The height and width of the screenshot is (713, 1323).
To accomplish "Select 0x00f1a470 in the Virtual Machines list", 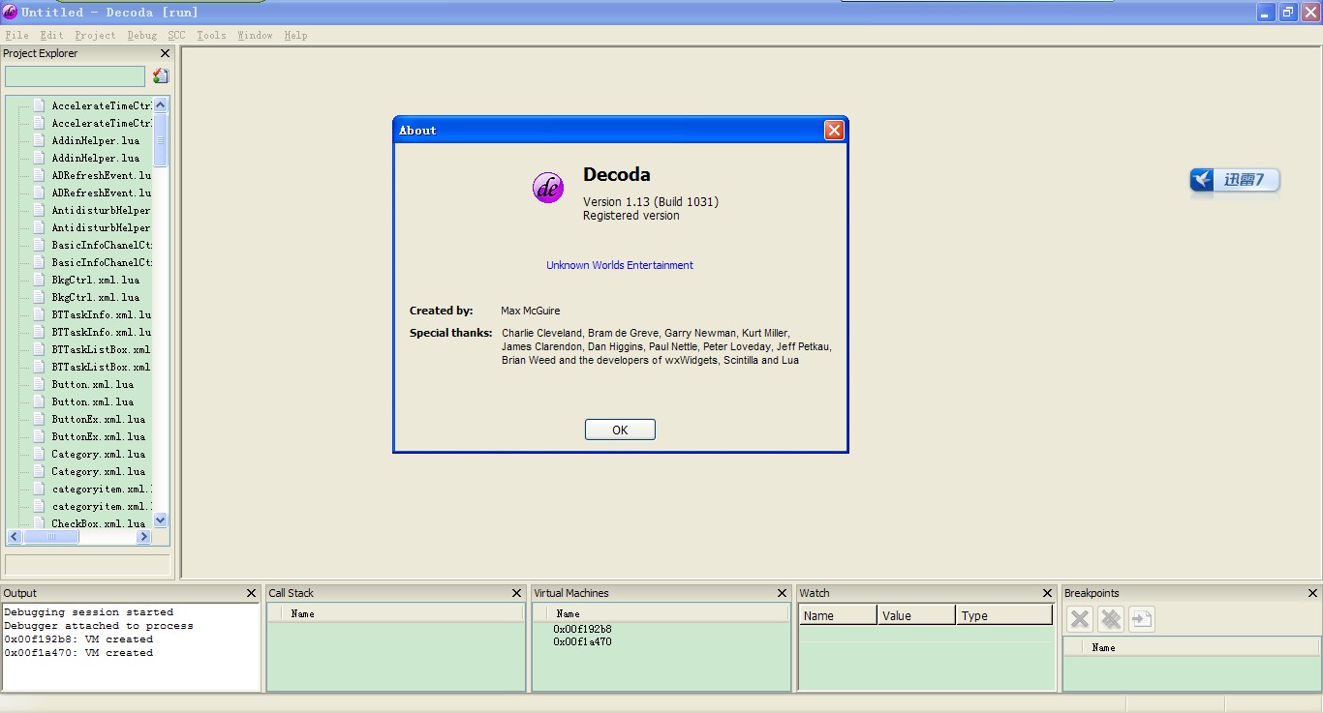I will click(582, 641).
